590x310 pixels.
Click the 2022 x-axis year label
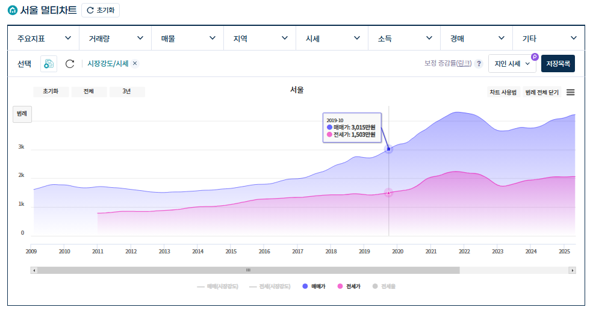464,252
